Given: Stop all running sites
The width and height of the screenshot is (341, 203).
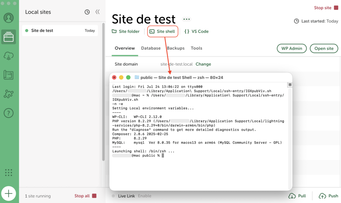Looking at the screenshot, I should [85, 196].
